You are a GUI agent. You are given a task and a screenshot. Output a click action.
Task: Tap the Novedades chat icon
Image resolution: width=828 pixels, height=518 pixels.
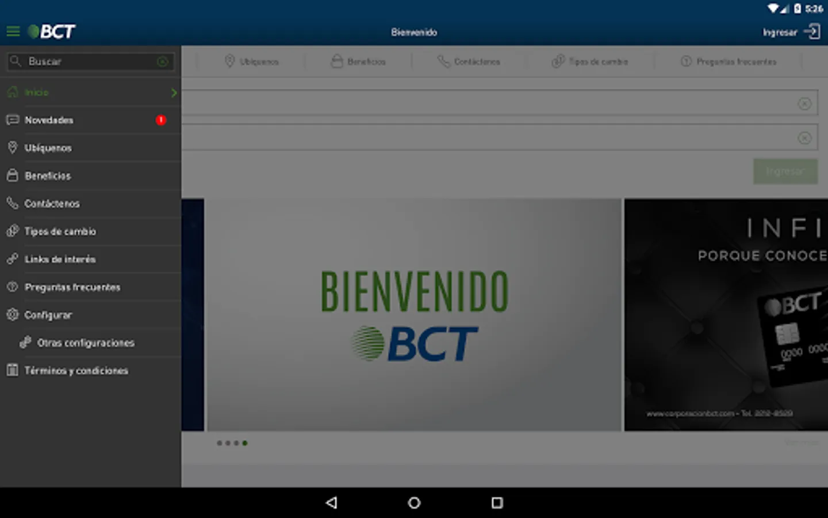coord(13,120)
